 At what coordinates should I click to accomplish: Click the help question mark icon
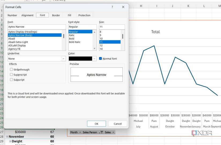point(112,7)
